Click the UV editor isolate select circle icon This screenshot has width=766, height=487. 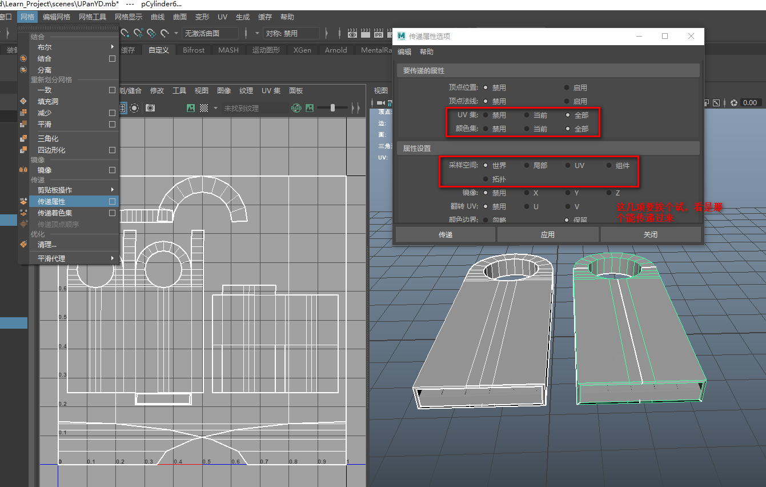click(x=134, y=107)
